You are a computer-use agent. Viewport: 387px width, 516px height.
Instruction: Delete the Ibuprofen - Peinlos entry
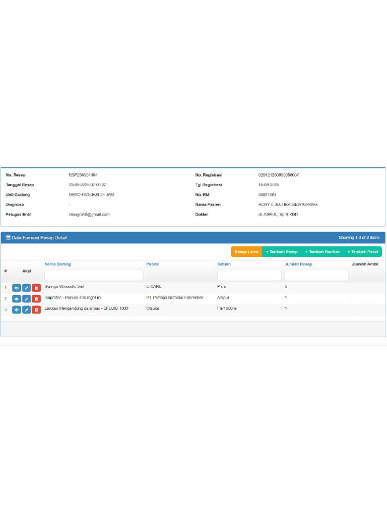[36, 299]
